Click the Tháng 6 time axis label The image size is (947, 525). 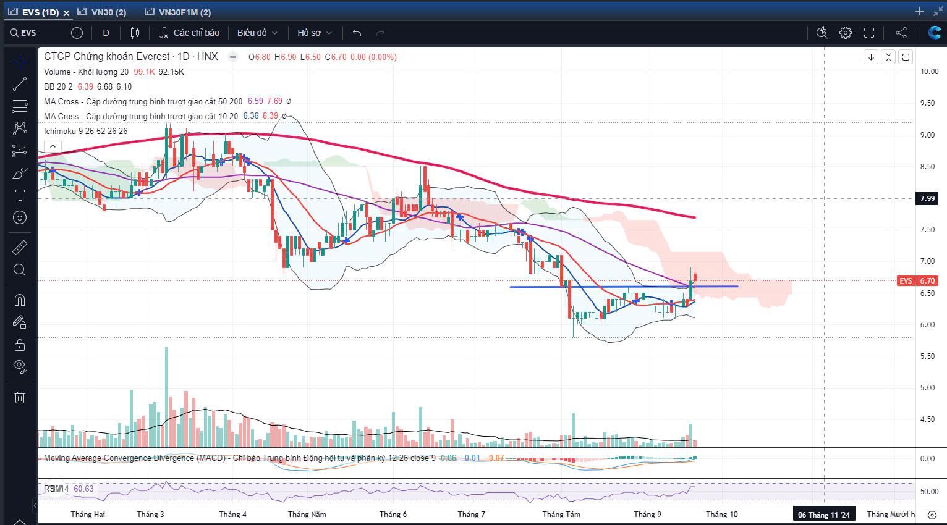[x=393, y=514]
